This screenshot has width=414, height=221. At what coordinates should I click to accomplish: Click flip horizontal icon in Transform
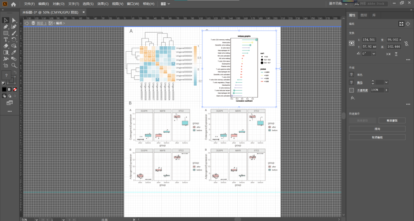[x=388, y=54]
